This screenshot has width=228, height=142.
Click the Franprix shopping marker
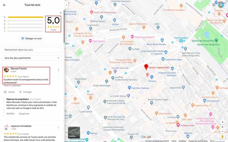click(152, 77)
